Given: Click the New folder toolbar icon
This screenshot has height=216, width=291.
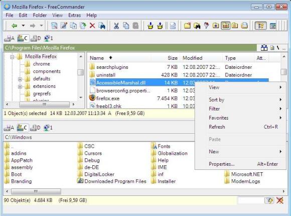Looking at the screenshot, I should [x=187, y=26].
